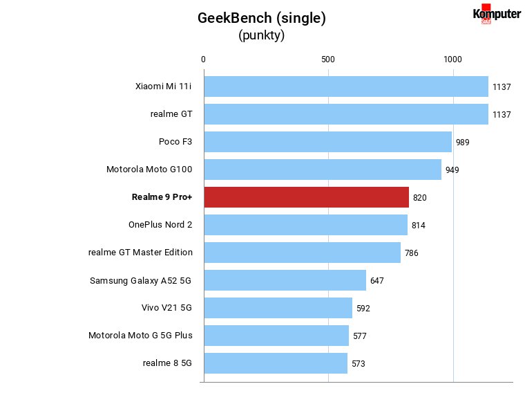Click the (punkty) subtitle text
Viewport: 525px width, 393px height.
pos(262,35)
